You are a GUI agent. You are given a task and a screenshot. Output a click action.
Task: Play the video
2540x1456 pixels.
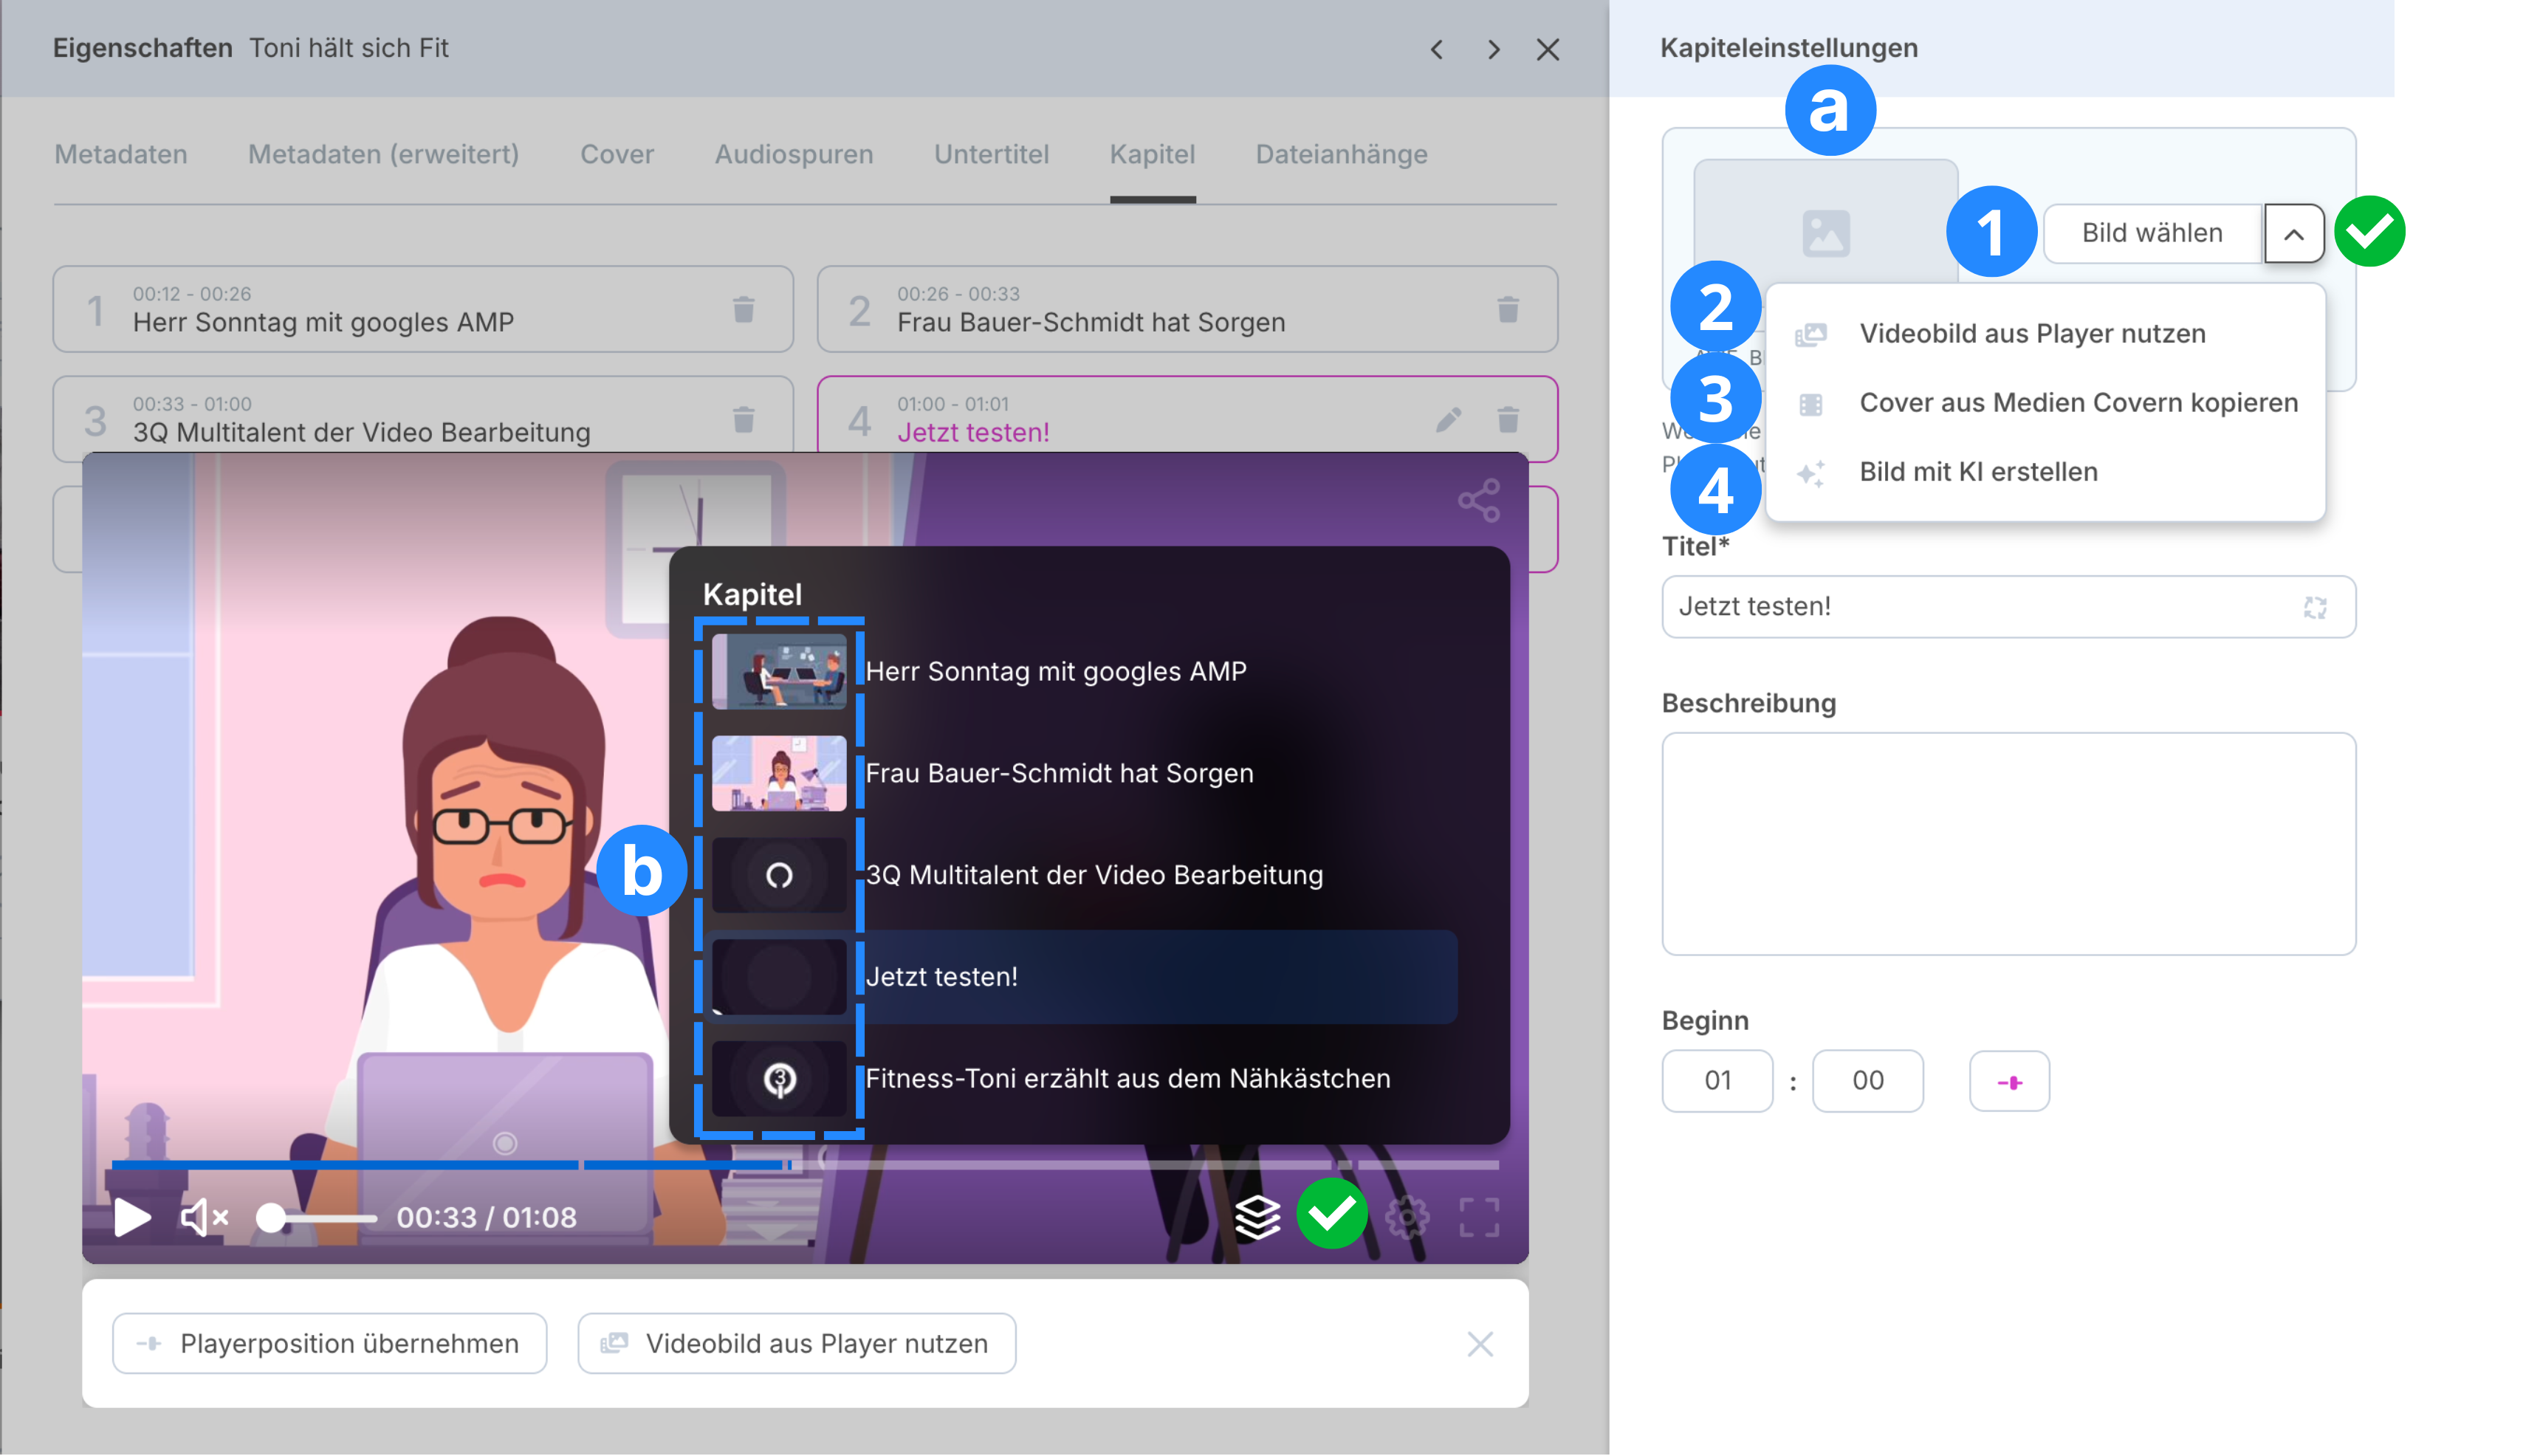[132, 1217]
